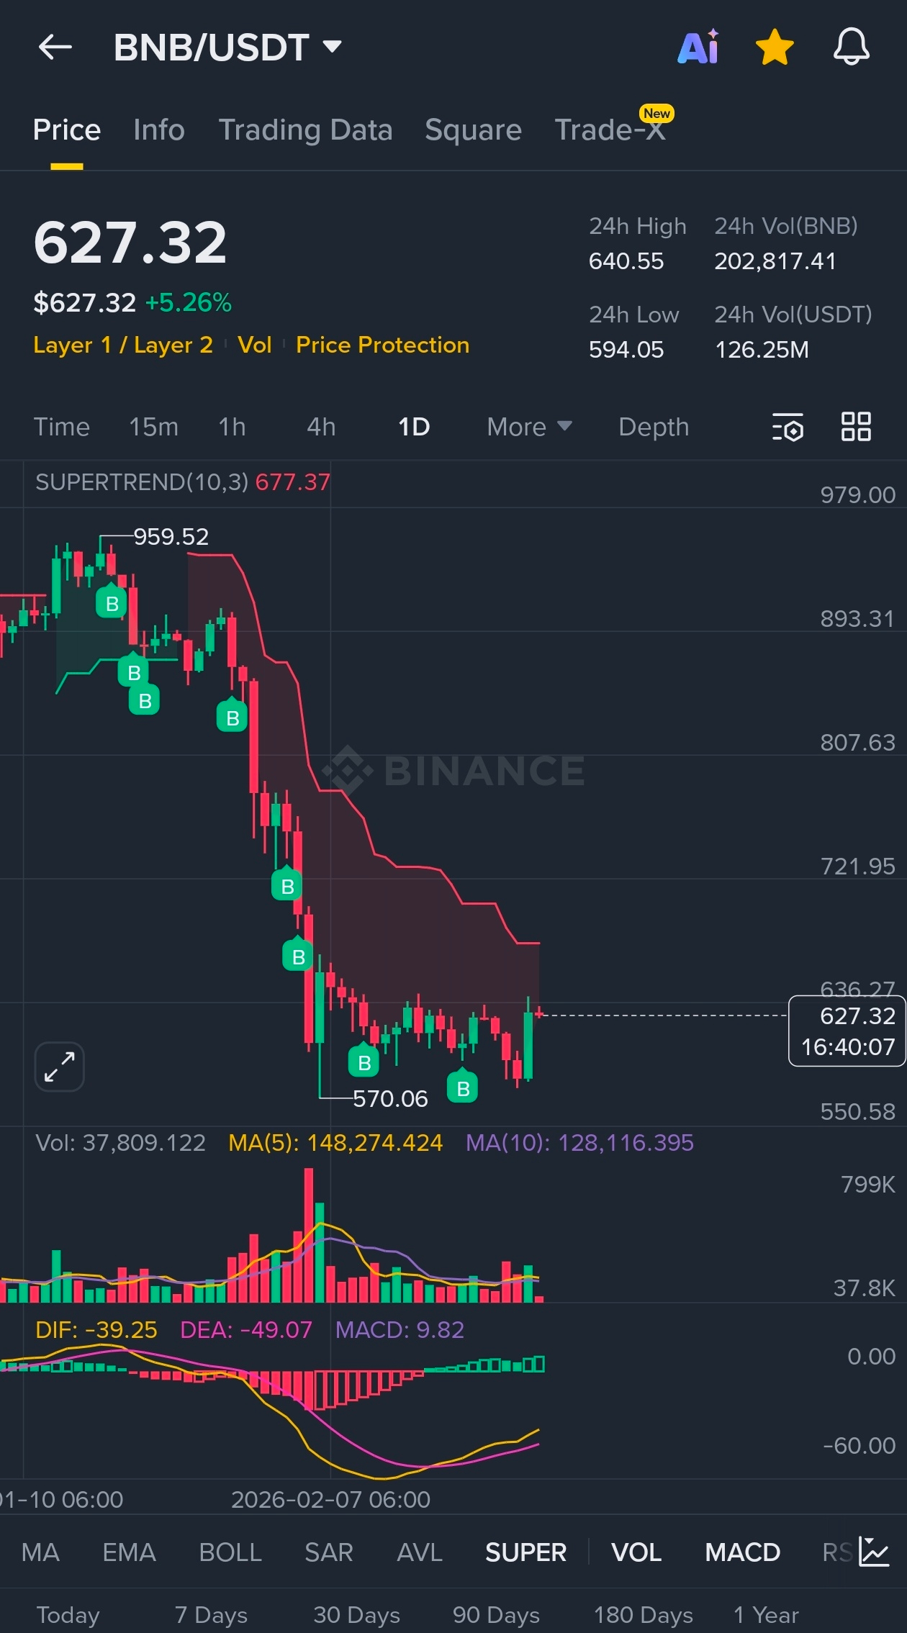Screen dimensions: 907x1633
Task: Switch to the Price tab
Action: coord(67,130)
